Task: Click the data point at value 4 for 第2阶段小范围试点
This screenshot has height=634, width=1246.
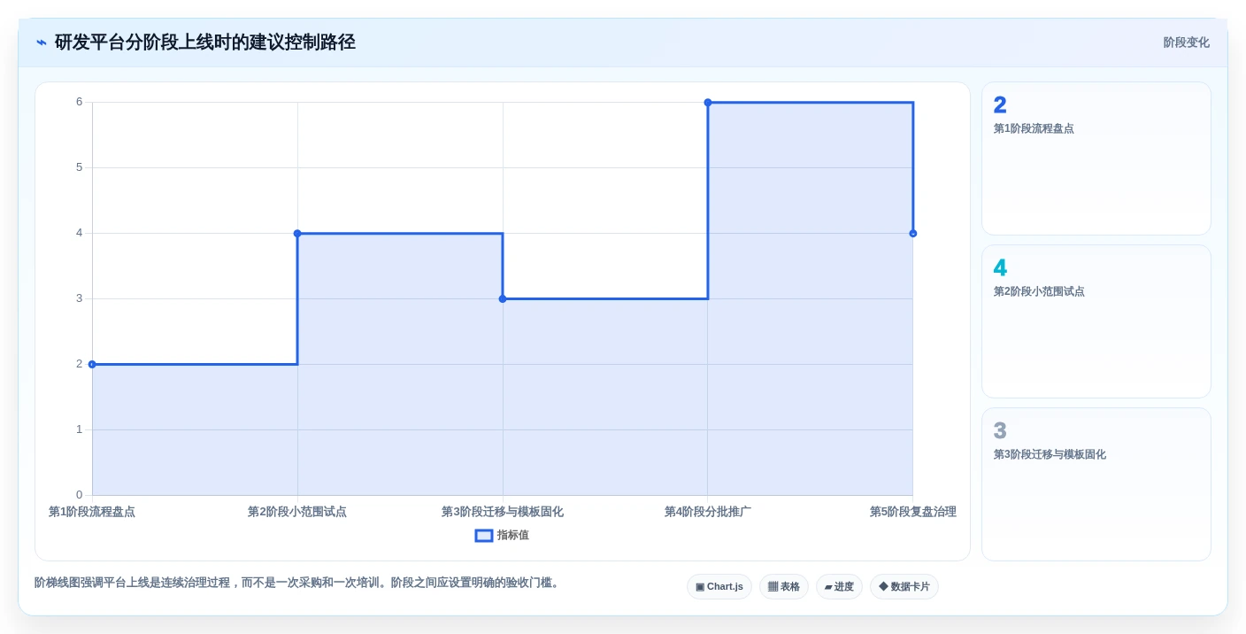Action: (297, 234)
